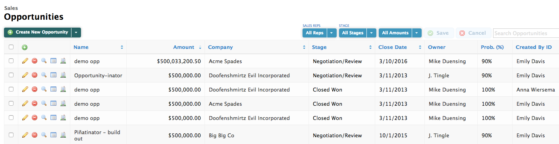Delete the Piñatinator opportunity with the red icon
559x144 pixels.
(35, 135)
